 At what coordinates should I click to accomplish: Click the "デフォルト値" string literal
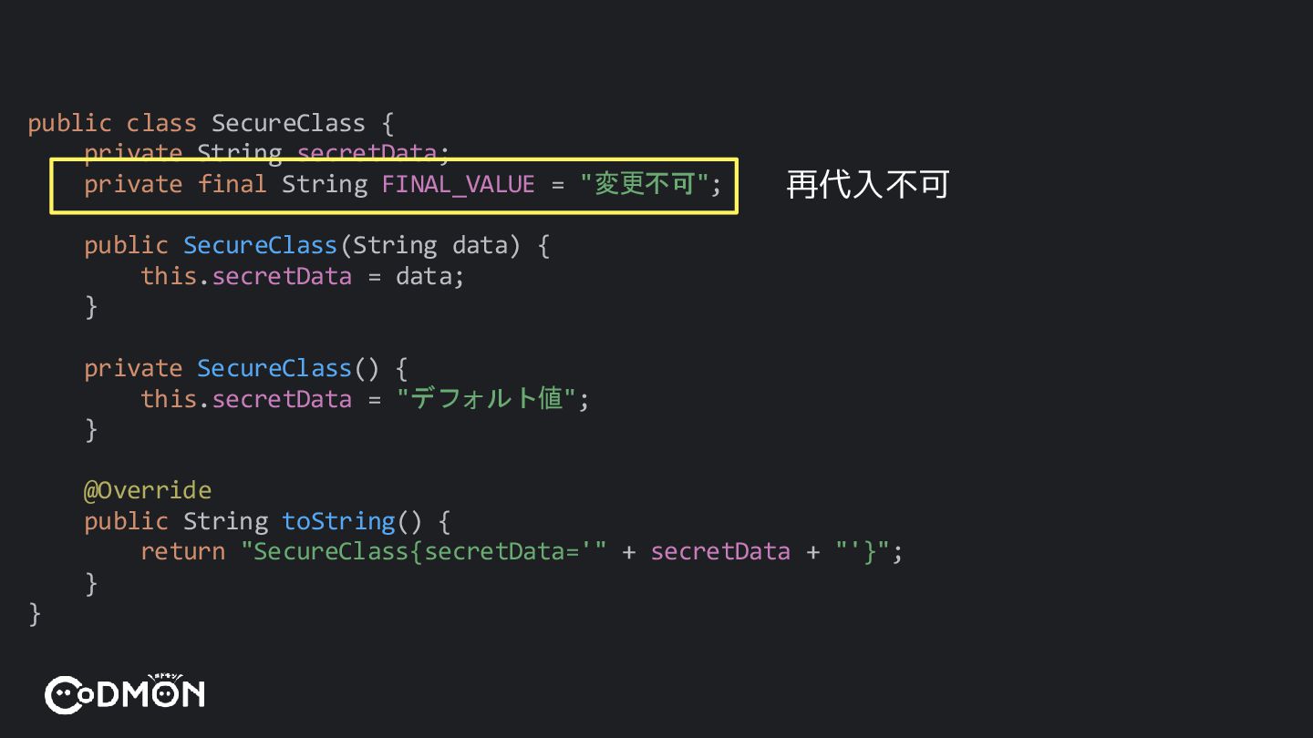[x=486, y=399]
